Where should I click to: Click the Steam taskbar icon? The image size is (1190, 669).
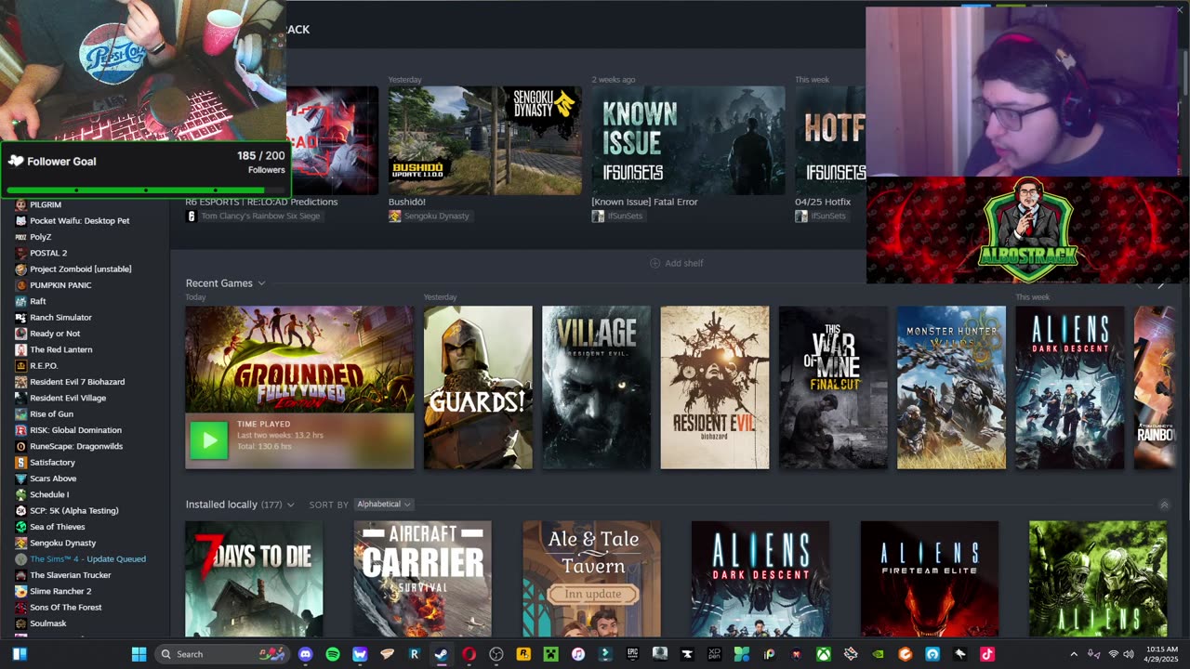click(442, 654)
